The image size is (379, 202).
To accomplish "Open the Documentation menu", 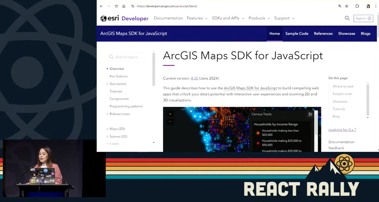I will (x=168, y=18).
